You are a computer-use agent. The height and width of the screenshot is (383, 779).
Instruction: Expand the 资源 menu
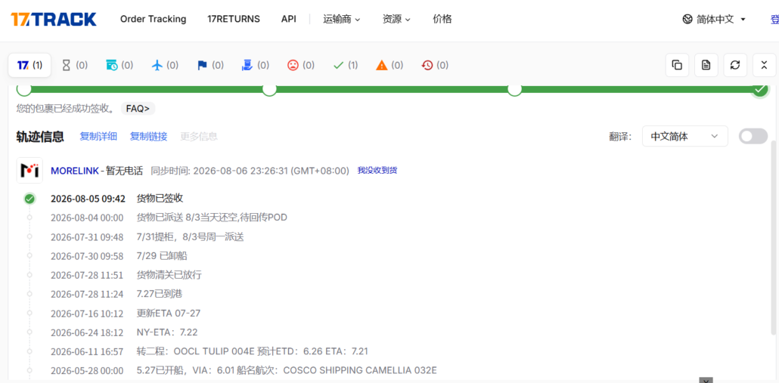[396, 20]
